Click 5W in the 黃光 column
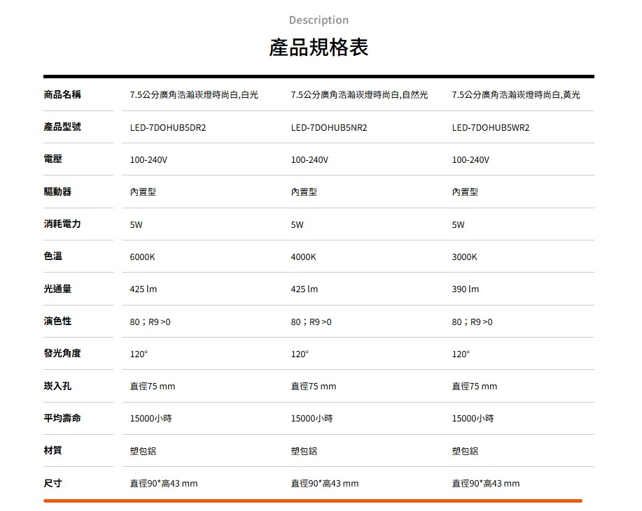This screenshot has width=642, height=511. tap(458, 225)
